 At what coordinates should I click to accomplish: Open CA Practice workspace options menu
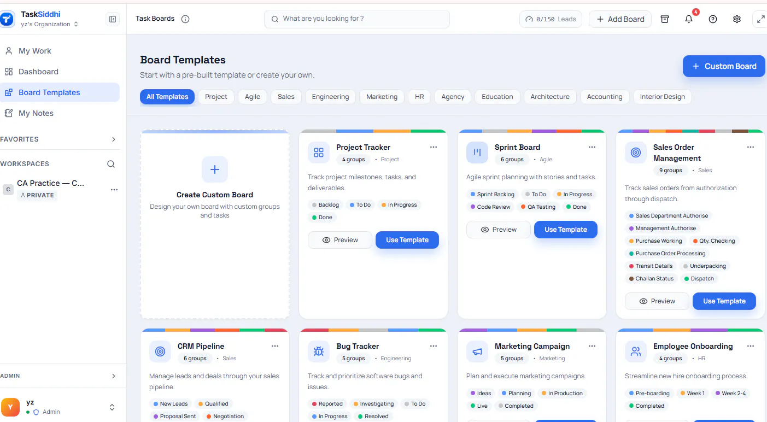[114, 190]
